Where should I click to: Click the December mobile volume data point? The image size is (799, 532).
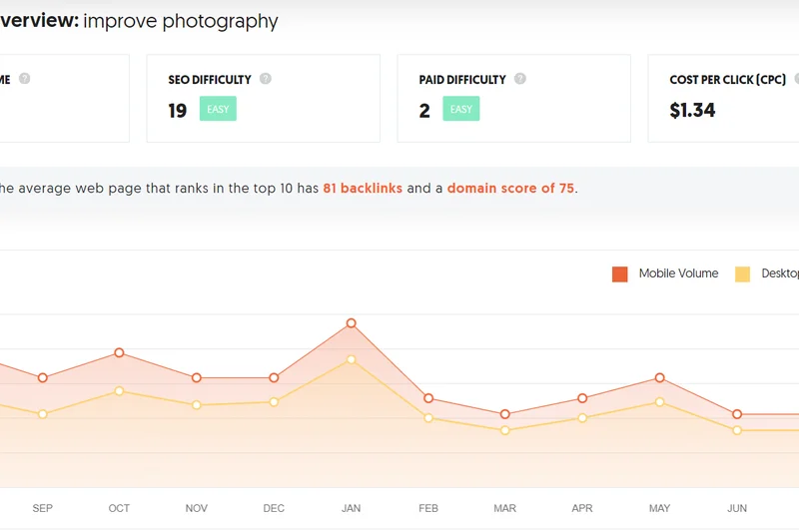coord(274,377)
